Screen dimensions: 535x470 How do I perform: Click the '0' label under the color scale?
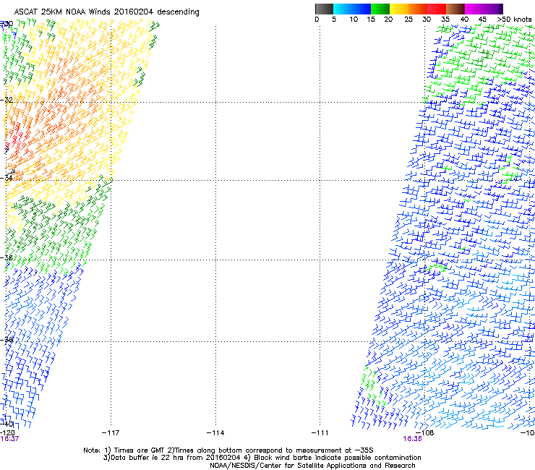tap(317, 20)
